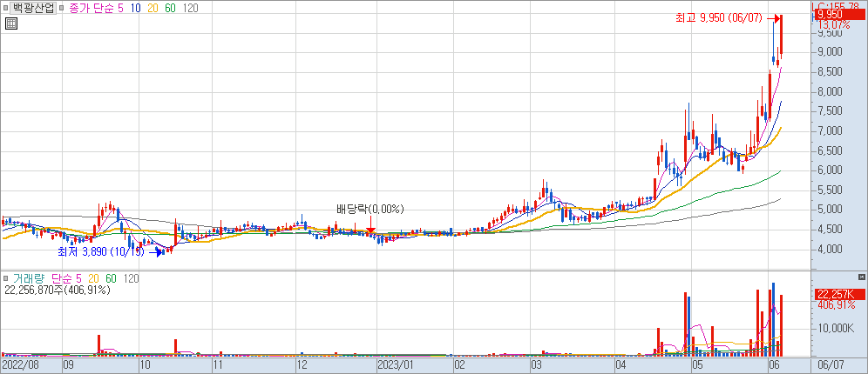The width and height of the screenshot is (868, 374).
Task: Click the 12 month label on date axis
Action: 302,365
